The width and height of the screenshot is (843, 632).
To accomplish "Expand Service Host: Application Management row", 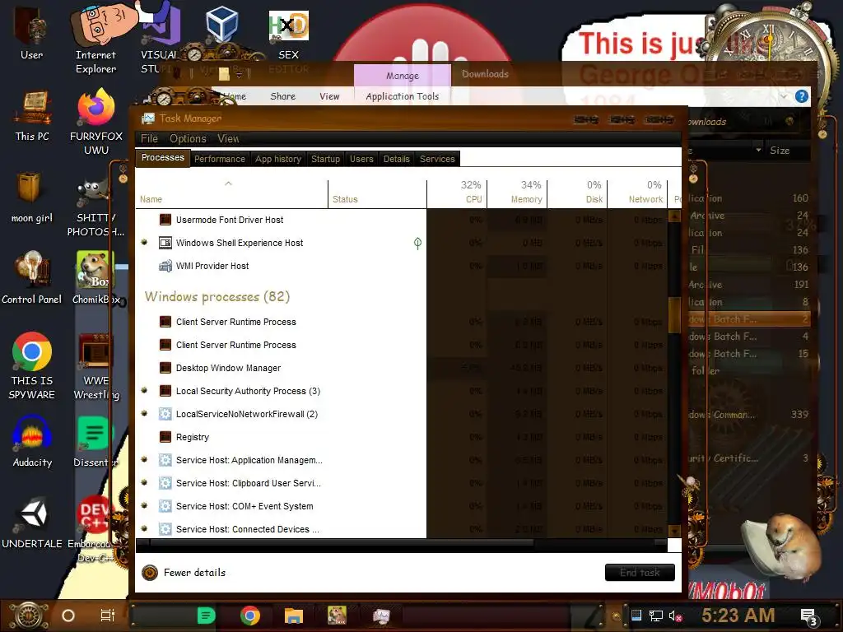I will click(x=144, y=460).
